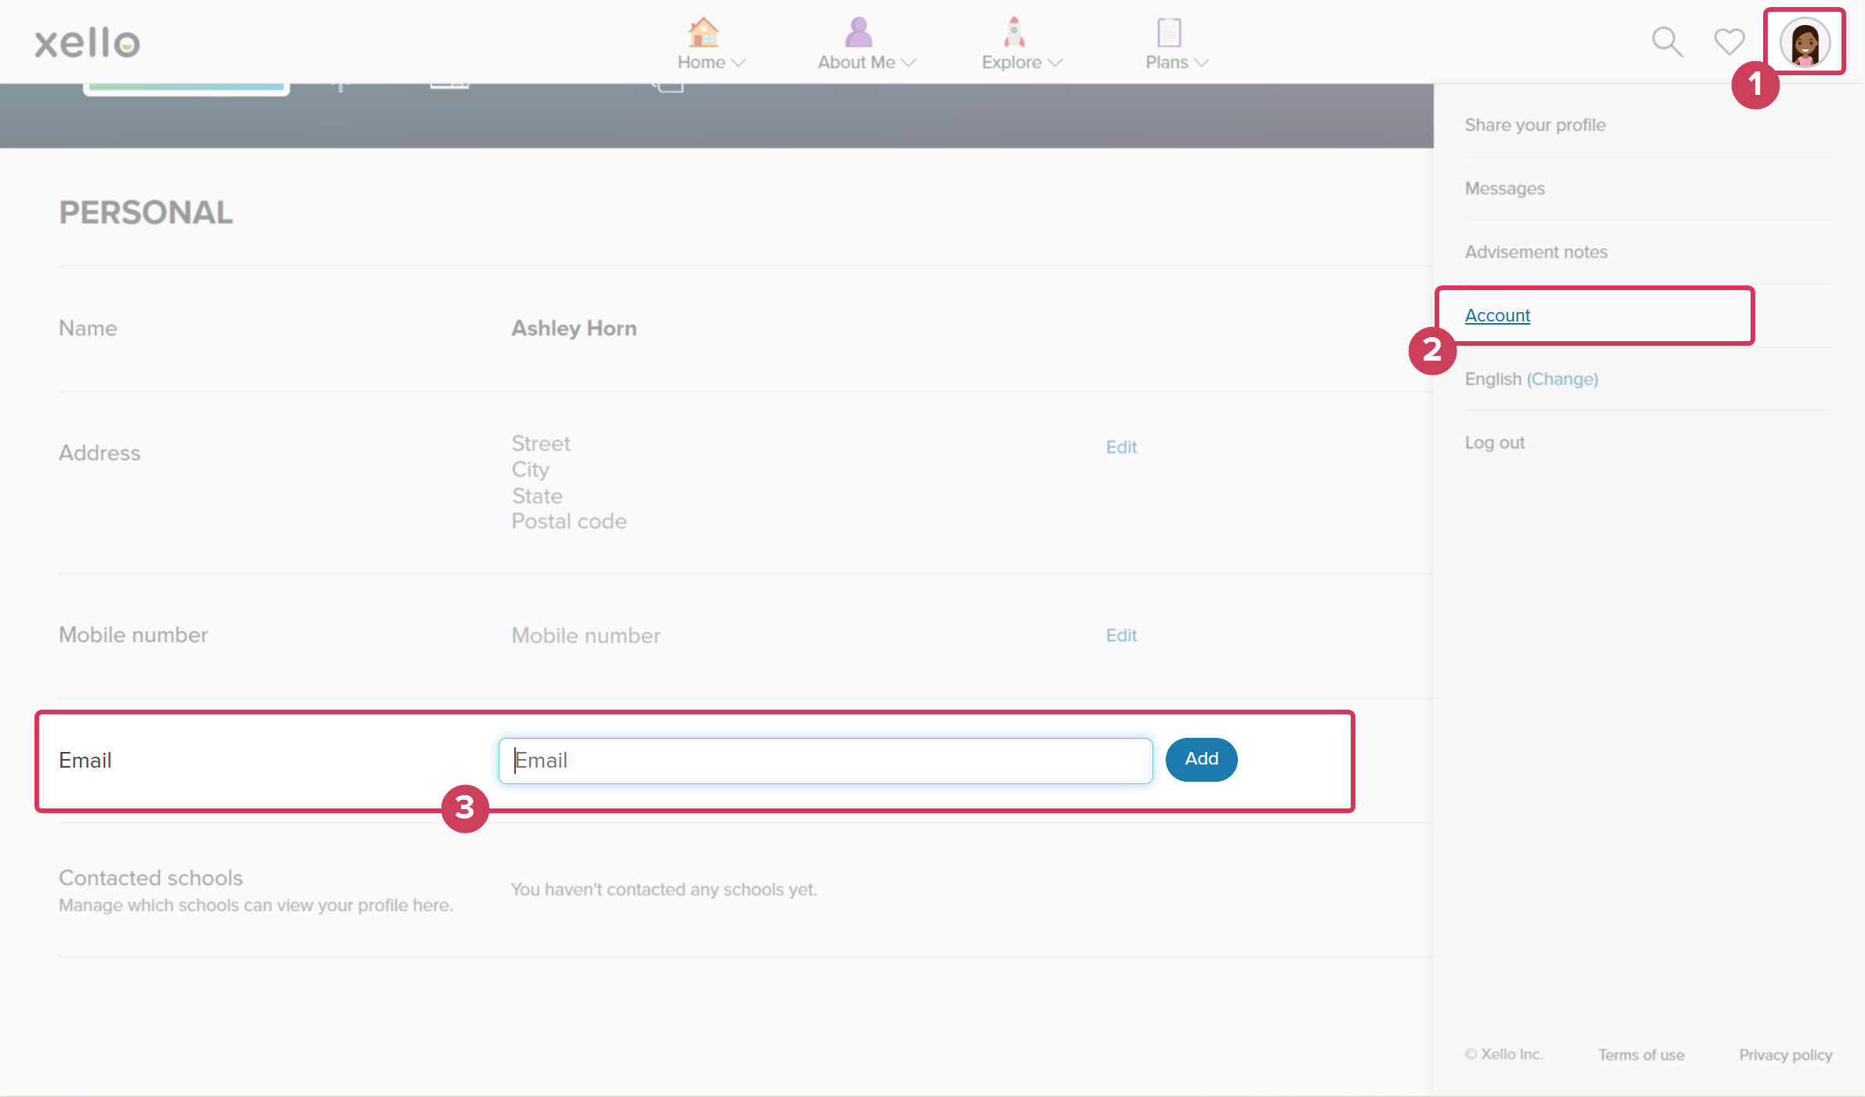Image resolution: width=1865 pixels, height=1097 pixels.
Task: Click the search magnifier icon
Action: pos(1667,42)
